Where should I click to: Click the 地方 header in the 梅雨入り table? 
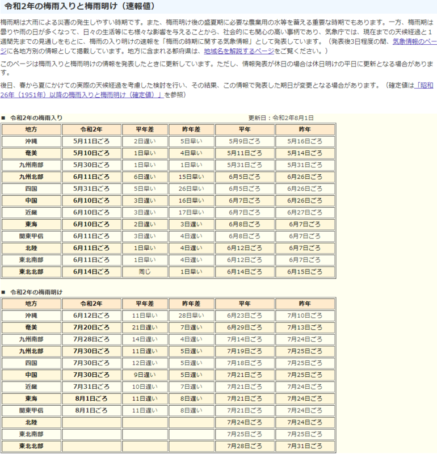click(31, 129)
